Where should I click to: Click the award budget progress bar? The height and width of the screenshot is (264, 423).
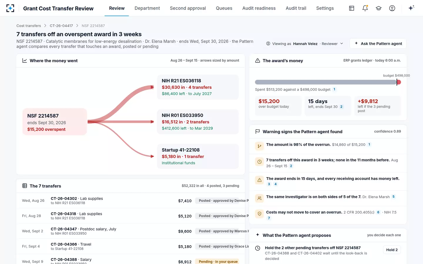pos(328,82)
